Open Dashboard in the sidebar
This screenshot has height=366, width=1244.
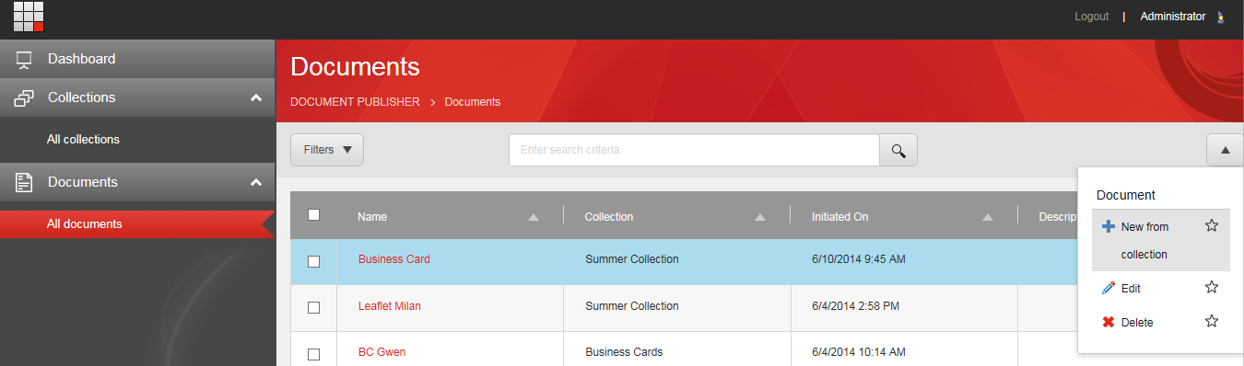137,59
